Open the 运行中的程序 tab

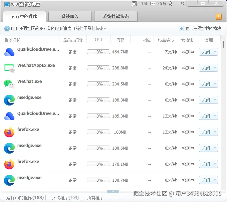pyautogui.click(x=24, y=16)
